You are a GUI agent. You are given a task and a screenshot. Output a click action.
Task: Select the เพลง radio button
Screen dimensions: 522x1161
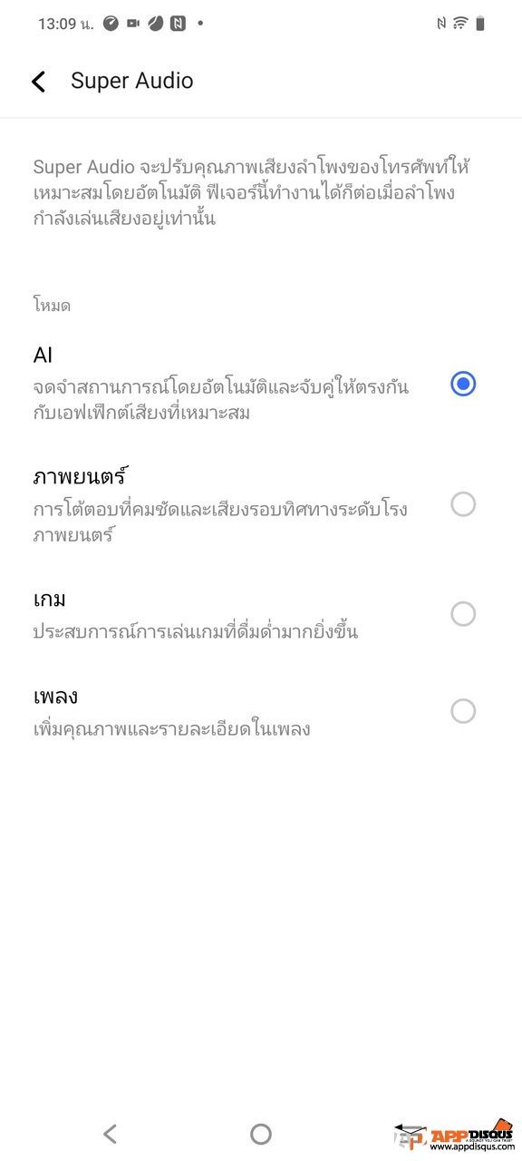click(463, 711)
